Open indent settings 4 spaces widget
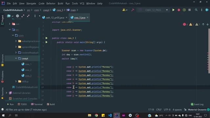 [177, 109]
